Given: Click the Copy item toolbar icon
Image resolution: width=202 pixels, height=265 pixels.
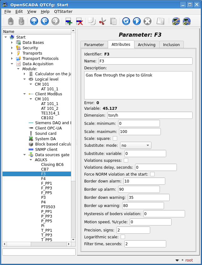Looking at the screenshot, I should point(92,21).
